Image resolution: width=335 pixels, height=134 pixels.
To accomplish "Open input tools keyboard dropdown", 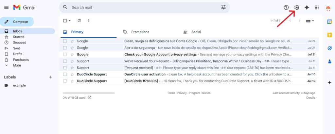I will pyautogui.click(x=310, y=21).
